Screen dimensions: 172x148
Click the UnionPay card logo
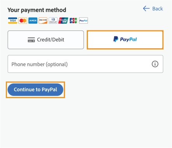tap(63, 21)
